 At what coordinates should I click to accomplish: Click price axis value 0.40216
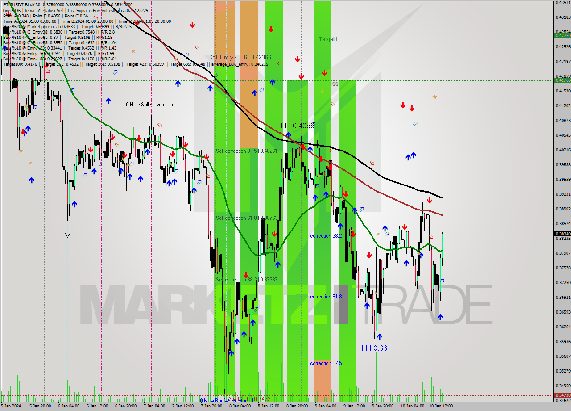click(x=563, y=150)
